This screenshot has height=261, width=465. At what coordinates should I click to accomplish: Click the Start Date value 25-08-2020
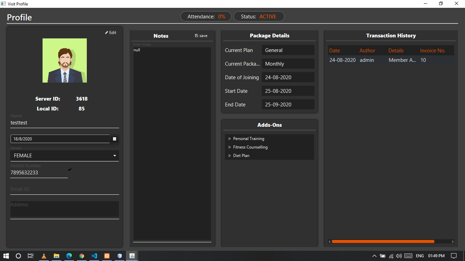(x=288, y=91)
